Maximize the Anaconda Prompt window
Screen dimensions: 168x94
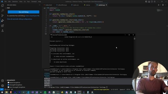(129, 35)
